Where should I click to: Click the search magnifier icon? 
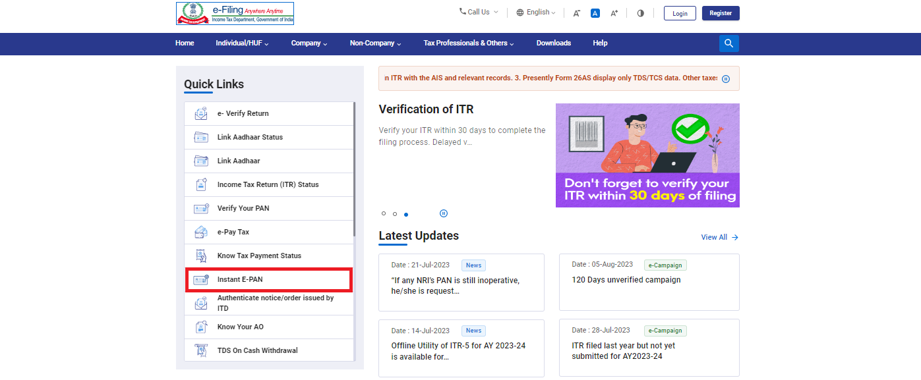[x=728, y=43]
